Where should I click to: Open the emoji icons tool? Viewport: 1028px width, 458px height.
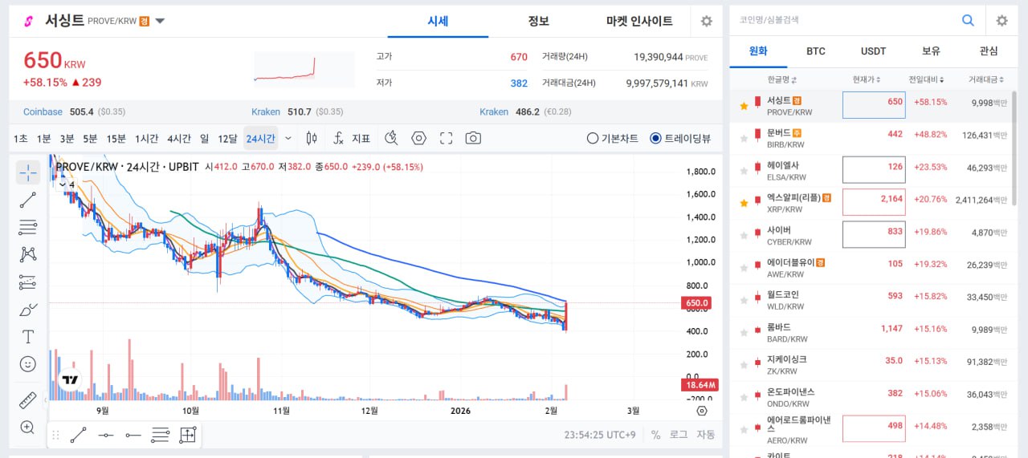[x=28, y=364]
